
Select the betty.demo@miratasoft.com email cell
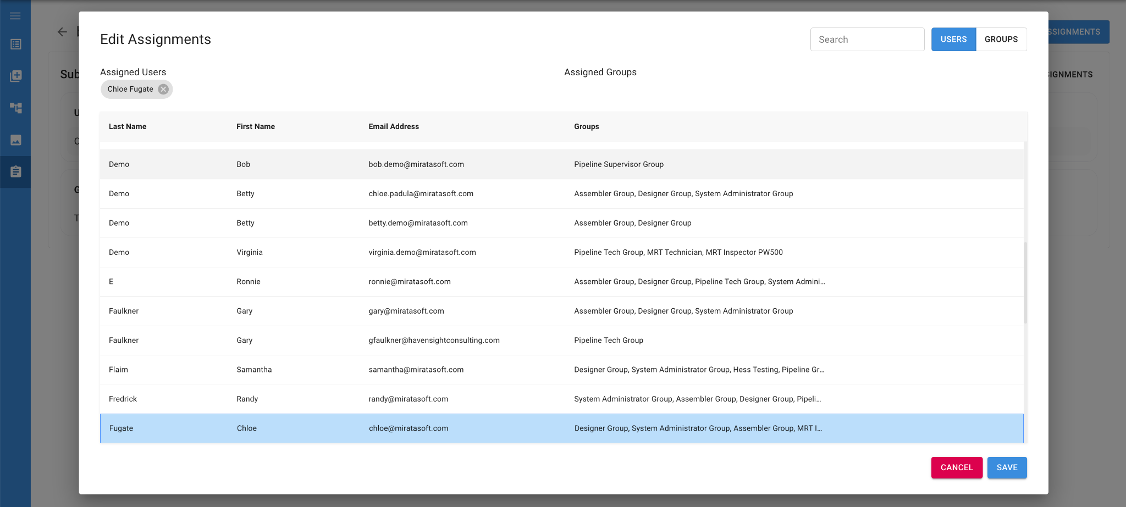point(418,223)
